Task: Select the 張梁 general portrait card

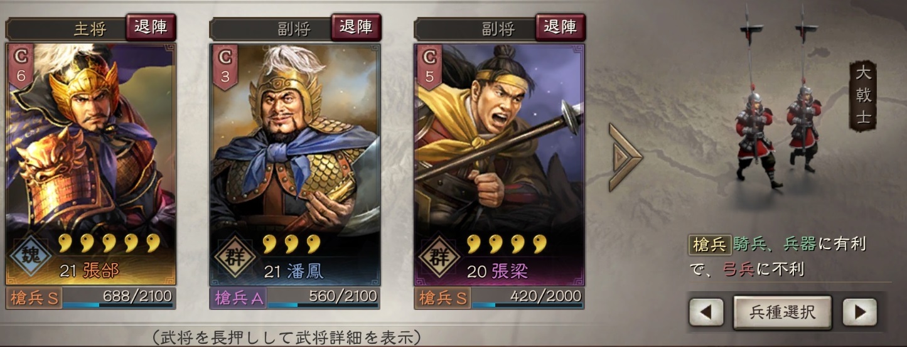Action: point(500,164)
